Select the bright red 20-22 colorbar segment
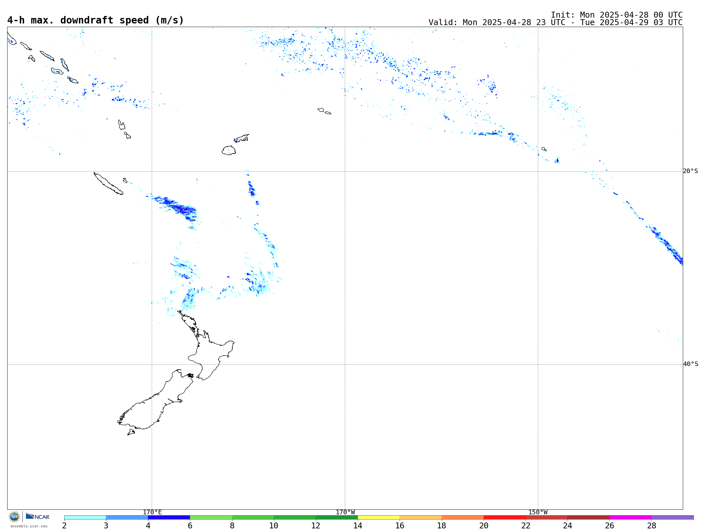704x530 pixels. click(505, 518)
